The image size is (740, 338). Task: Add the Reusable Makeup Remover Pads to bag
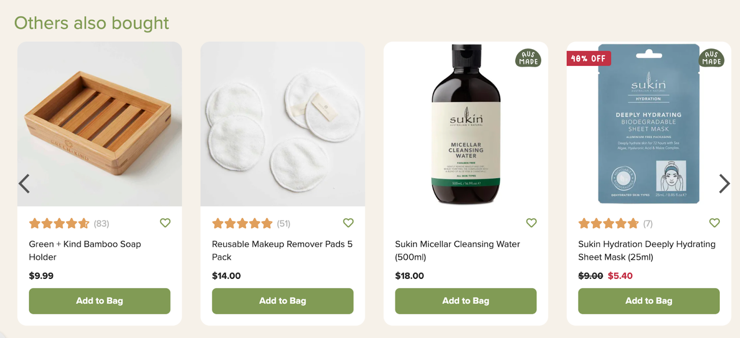283,301
